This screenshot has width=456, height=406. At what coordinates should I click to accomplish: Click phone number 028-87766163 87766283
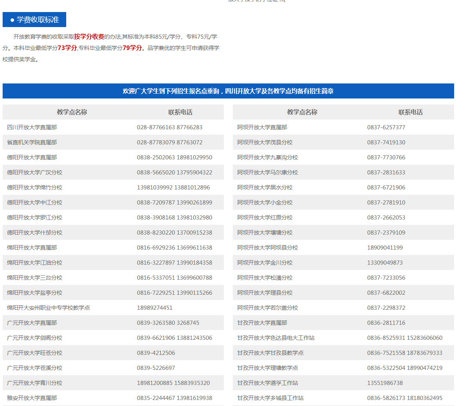[169, 127]
